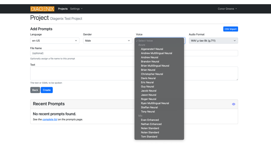Toggle the Recent Prompts eye icon
The width and height of the screenshot is (271, 160).
coord(234,104)
